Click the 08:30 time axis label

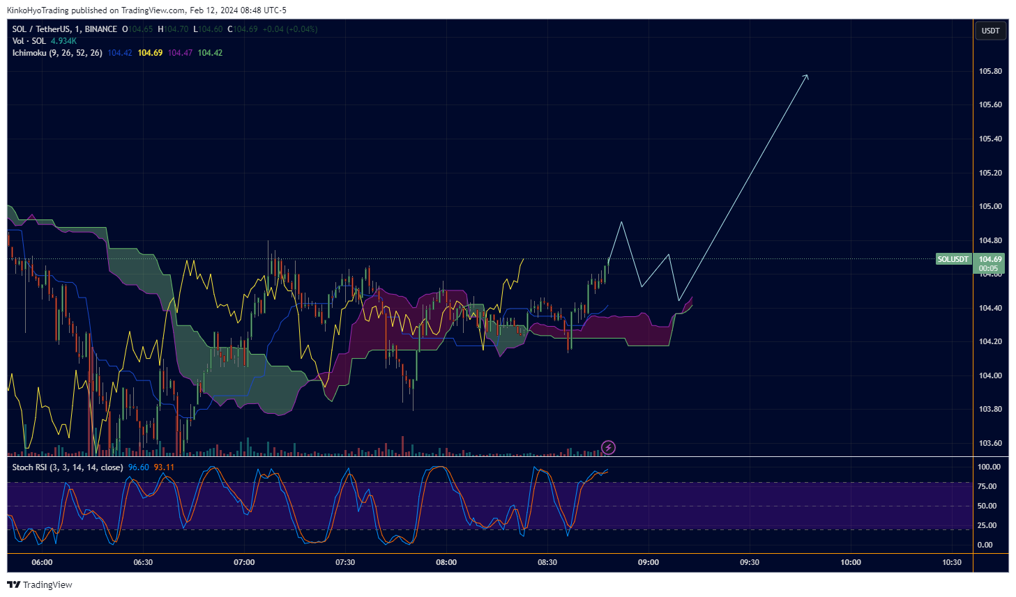pyautogui.click(x=547, y=562)
